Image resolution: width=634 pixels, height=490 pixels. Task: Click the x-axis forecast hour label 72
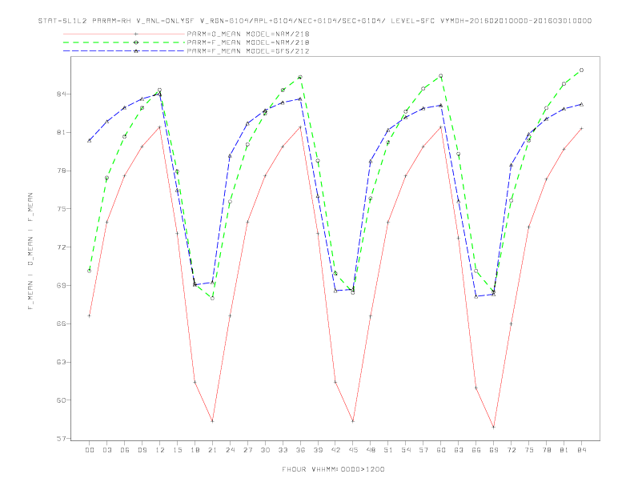tap(512, 450)
